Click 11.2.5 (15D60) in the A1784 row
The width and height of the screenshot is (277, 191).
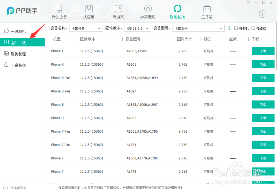pyautogui.click(x=91, y=145)
